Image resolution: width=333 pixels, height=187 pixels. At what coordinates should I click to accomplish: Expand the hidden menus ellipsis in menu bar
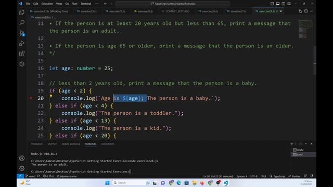click(x=97, y=4)
